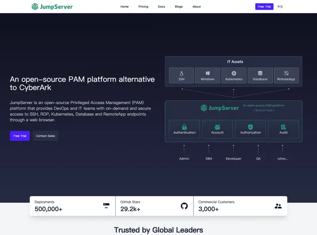Open the Blogs page

[x=179, y=7]
